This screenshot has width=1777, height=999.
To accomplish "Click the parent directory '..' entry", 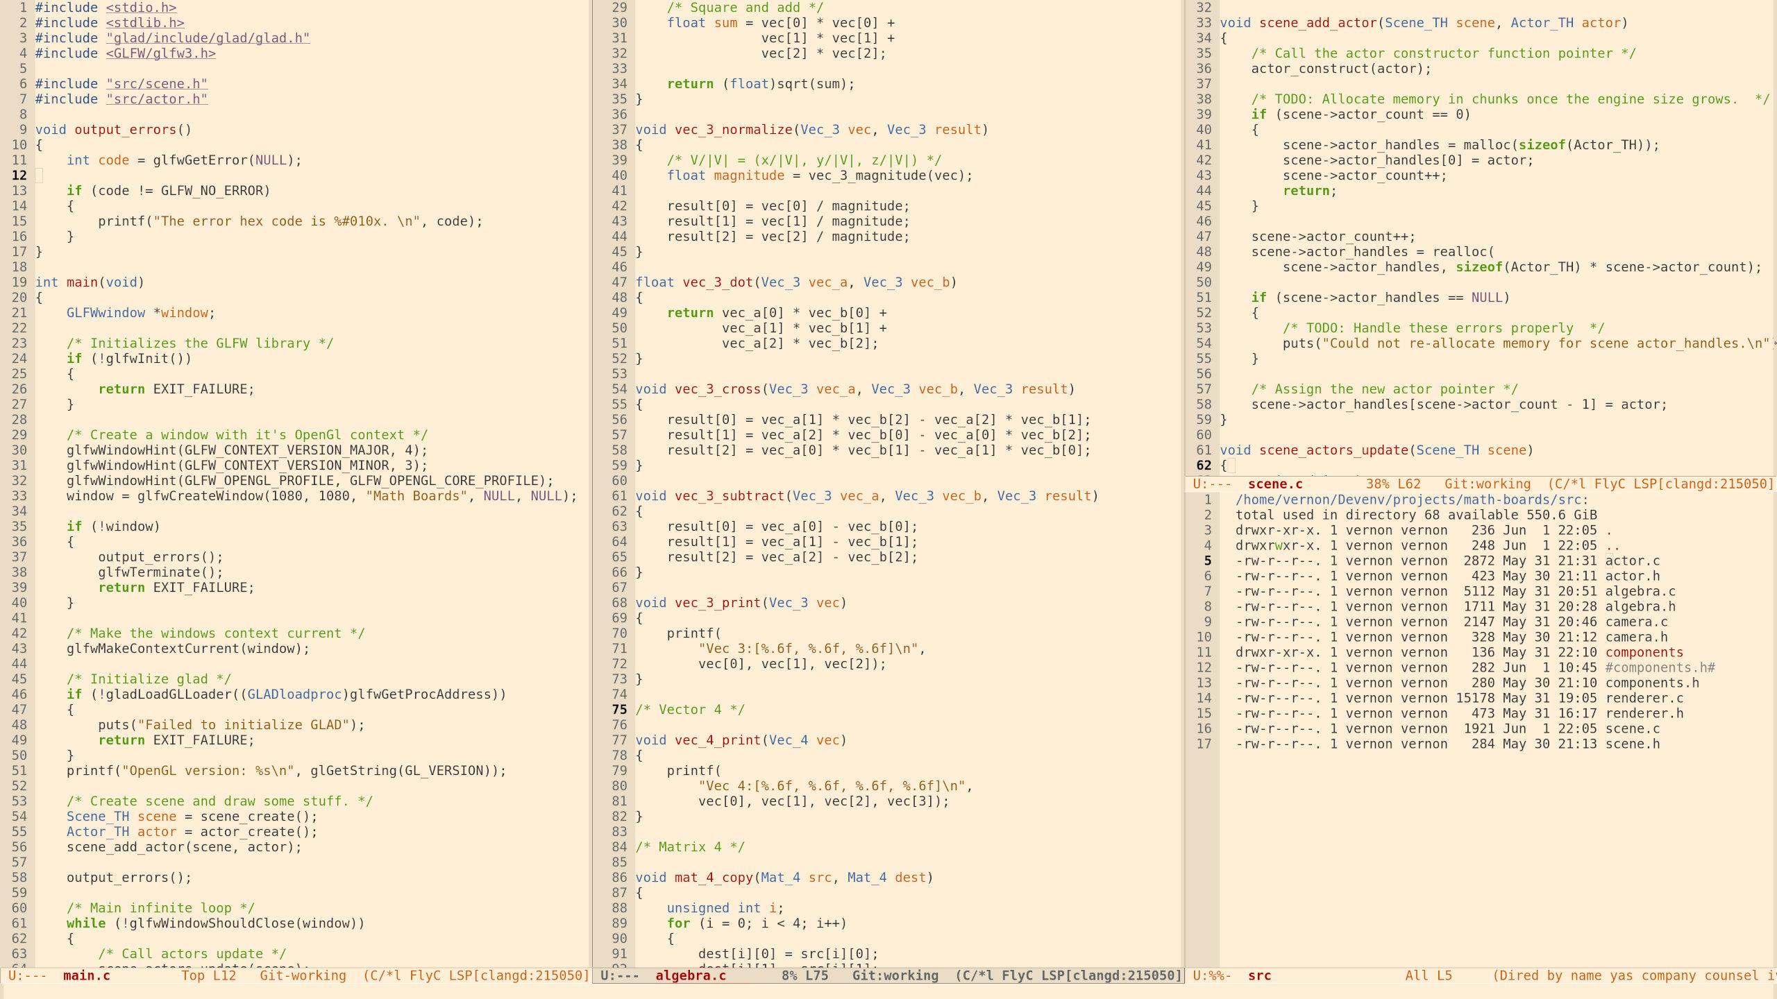I will 1612,545.
